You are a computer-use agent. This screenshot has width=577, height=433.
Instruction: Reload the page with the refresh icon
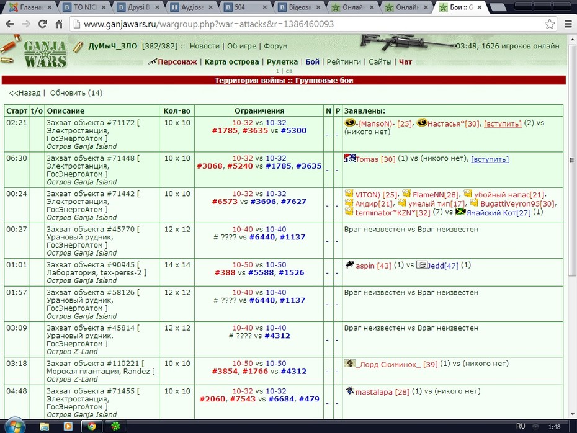click(43, 24)
